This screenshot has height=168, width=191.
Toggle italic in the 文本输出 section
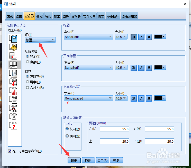(141, 98)
